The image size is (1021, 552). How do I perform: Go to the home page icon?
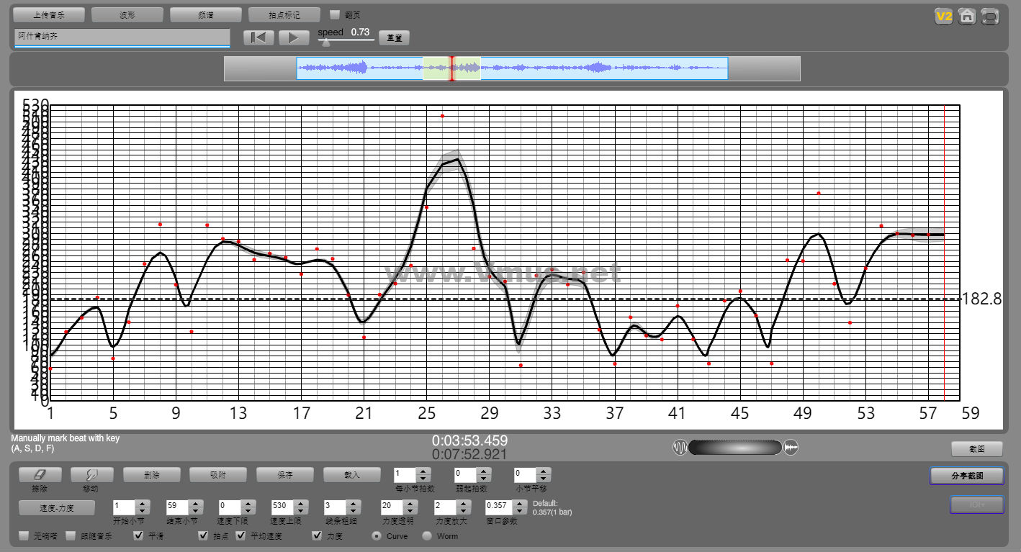coord(967,17)
